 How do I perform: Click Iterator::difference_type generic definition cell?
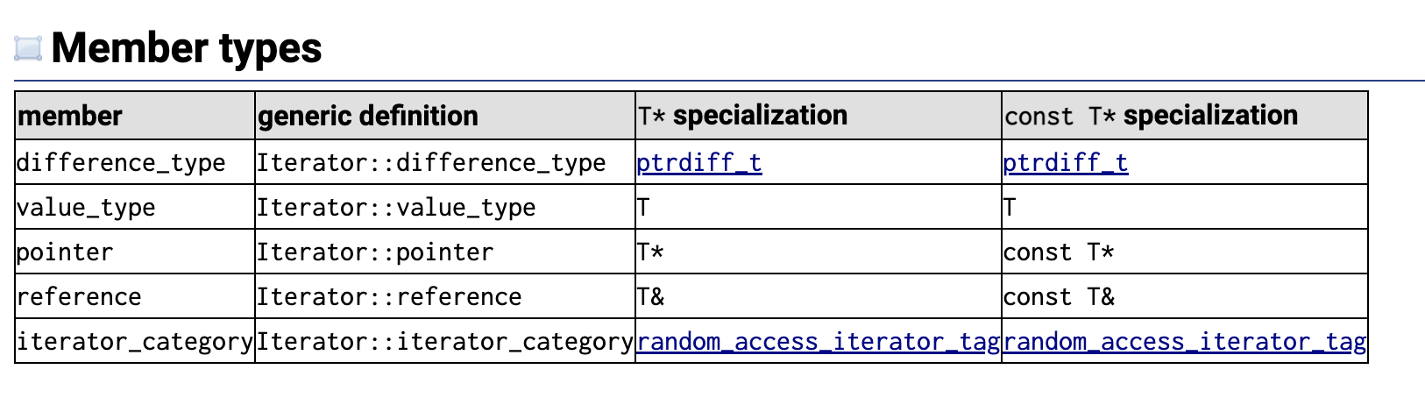[445, 162]
